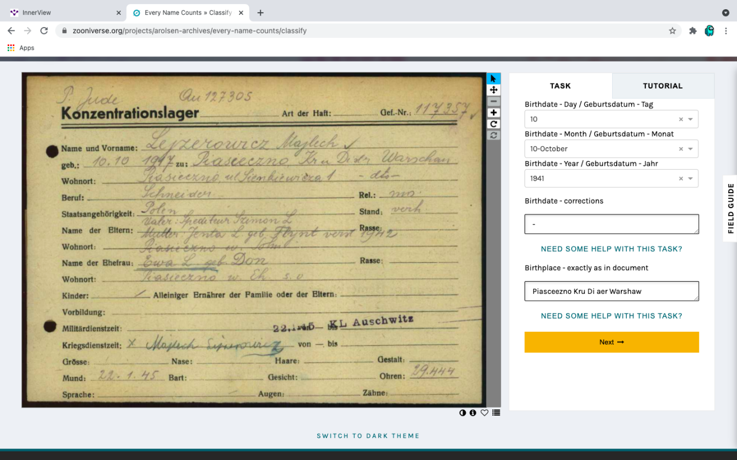Switch to dark theme
Viewport: 737px width, 460px height.
pyautogui.click(x=368, y=436)
